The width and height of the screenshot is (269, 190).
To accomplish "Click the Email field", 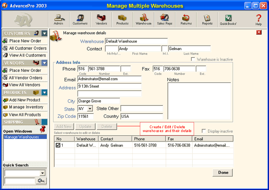I will pyautogui.click(x=109, y=79).
